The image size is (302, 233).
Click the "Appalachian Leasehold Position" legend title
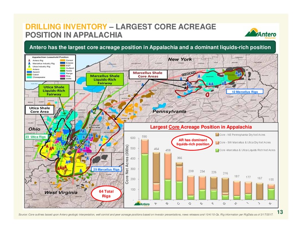tap(50, 57)
